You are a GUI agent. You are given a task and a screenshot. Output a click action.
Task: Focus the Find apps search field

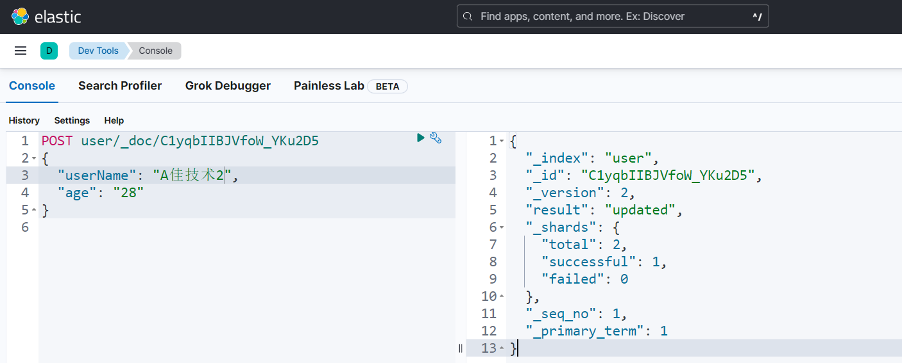coord(609,17)
